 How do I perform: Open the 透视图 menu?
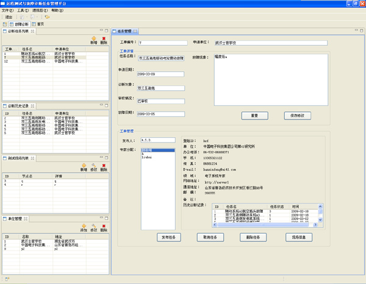pyautogui.click(x=38, y=10)
